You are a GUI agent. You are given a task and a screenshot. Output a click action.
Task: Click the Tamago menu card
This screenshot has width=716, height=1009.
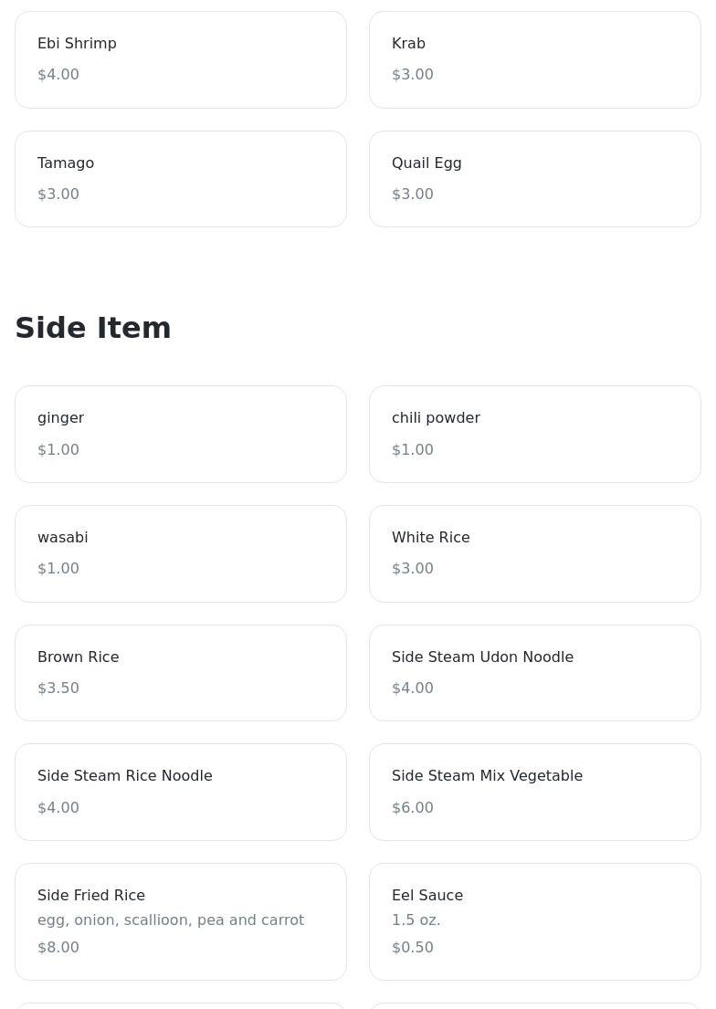click(180, 179)
